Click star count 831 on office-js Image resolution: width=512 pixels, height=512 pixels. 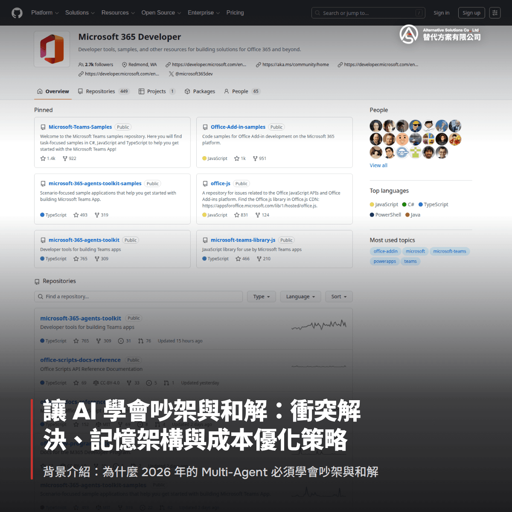click(241, 215)
